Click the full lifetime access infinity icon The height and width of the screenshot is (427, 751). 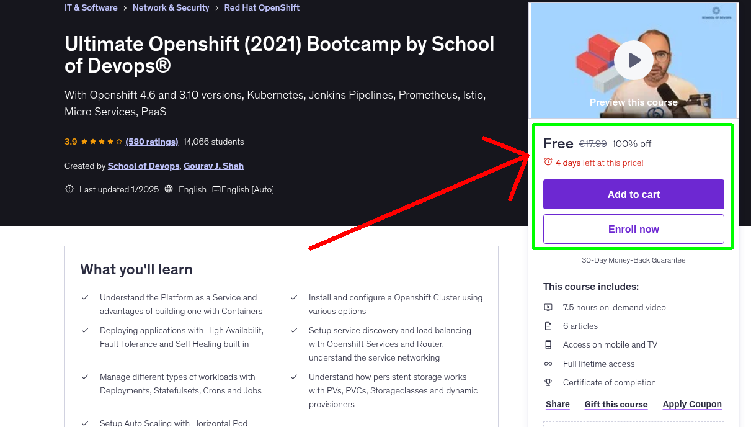pyautogui.click(x=548, y=364)
